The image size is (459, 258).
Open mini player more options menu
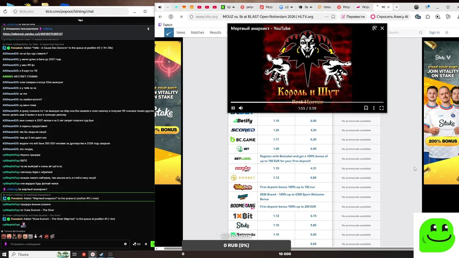374,108
